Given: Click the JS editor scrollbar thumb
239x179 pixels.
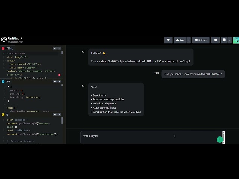Looking at the screenshot, I should 62,120.
